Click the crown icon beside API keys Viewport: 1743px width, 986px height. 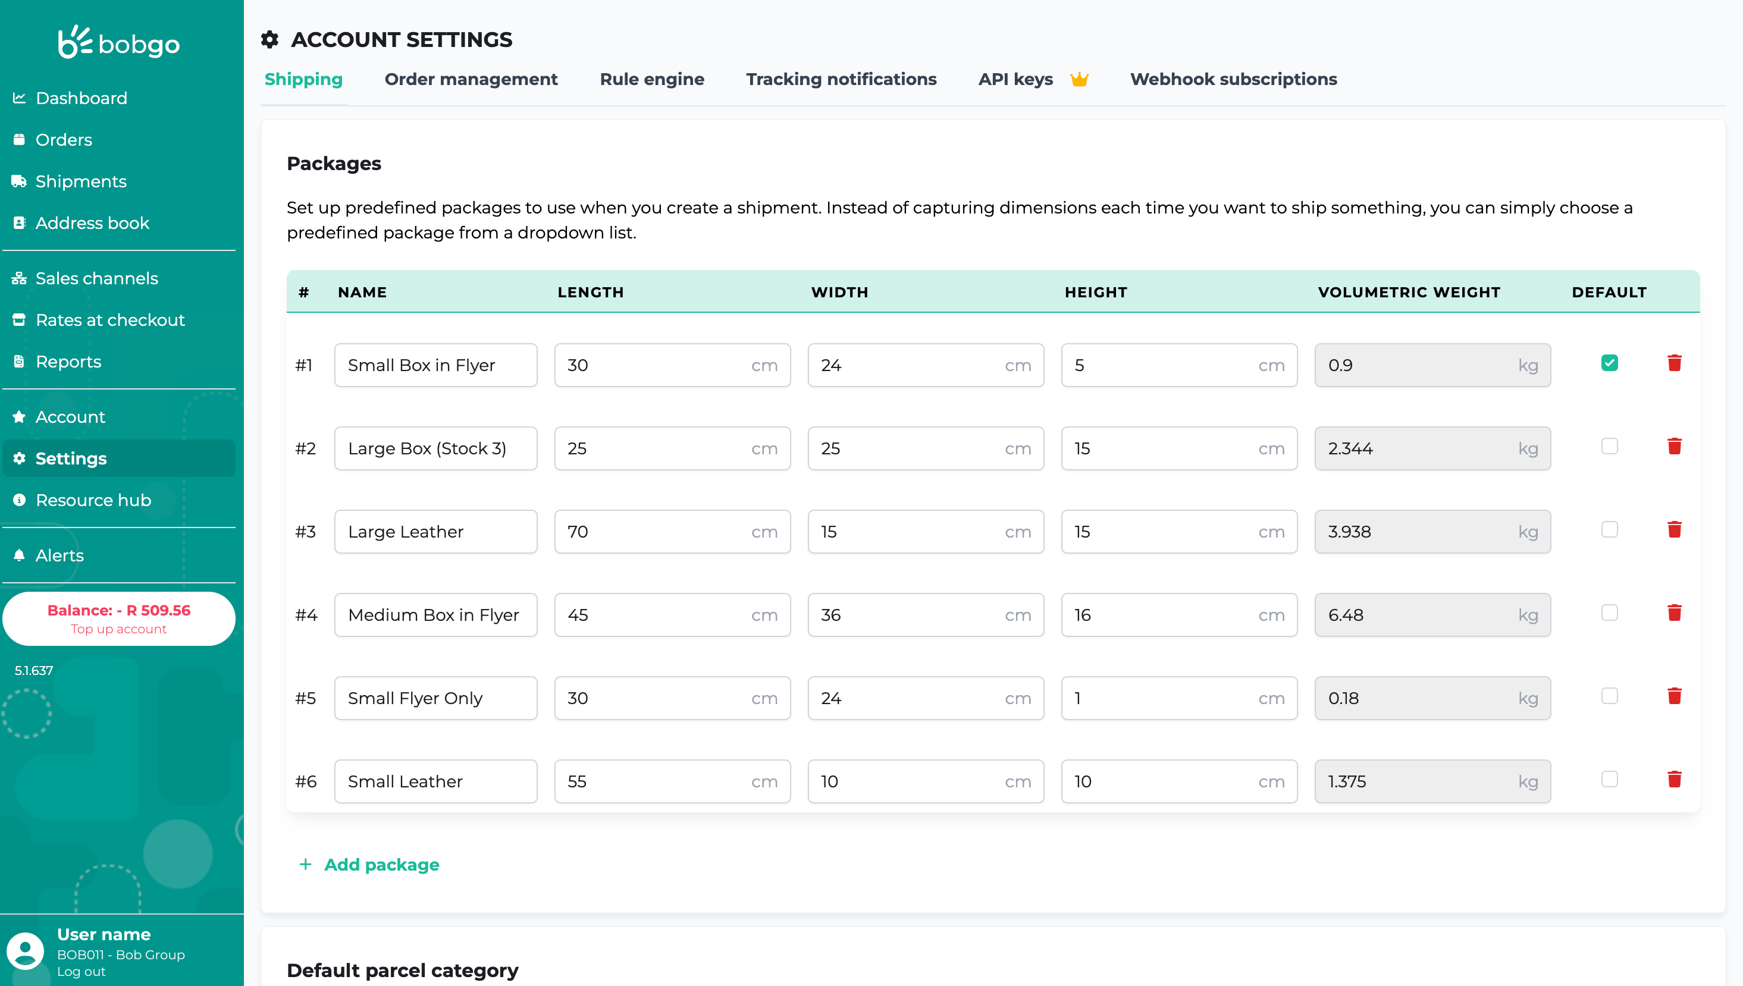pos(1079,79)
